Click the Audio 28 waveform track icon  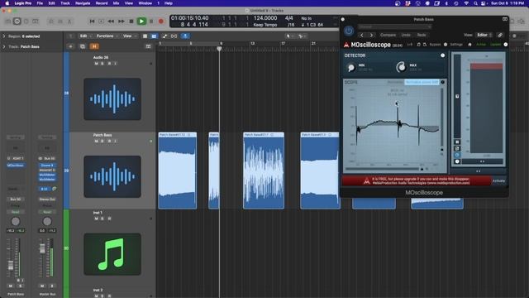click(112, 99)
